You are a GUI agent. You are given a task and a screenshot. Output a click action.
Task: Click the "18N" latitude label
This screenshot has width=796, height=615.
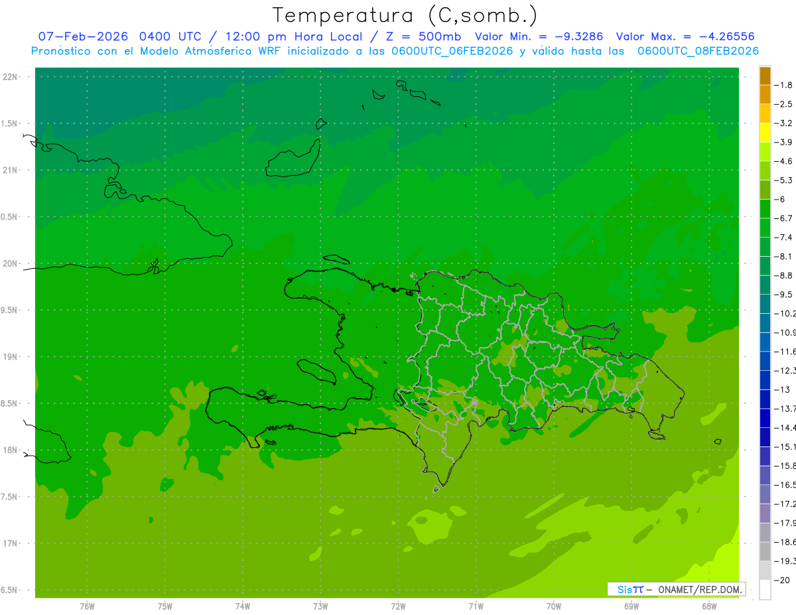click(11, 450)
